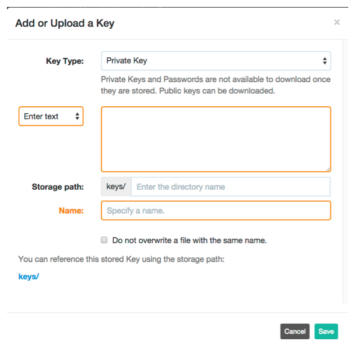This screenshot has height=355, width=355.
Task: Click the keys/ prefix beside Storage path
Action: click(116, 187)
